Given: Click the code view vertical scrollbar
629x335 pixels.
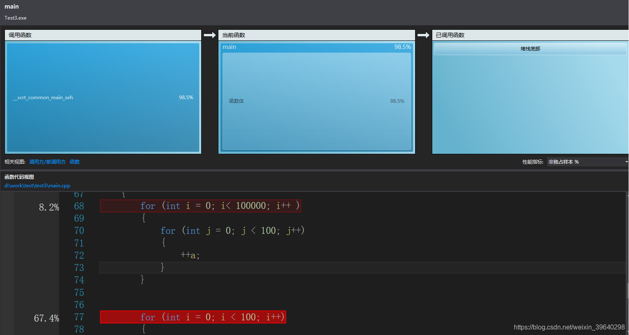Looking at the screenshot, I should click(x=627, y=263).
